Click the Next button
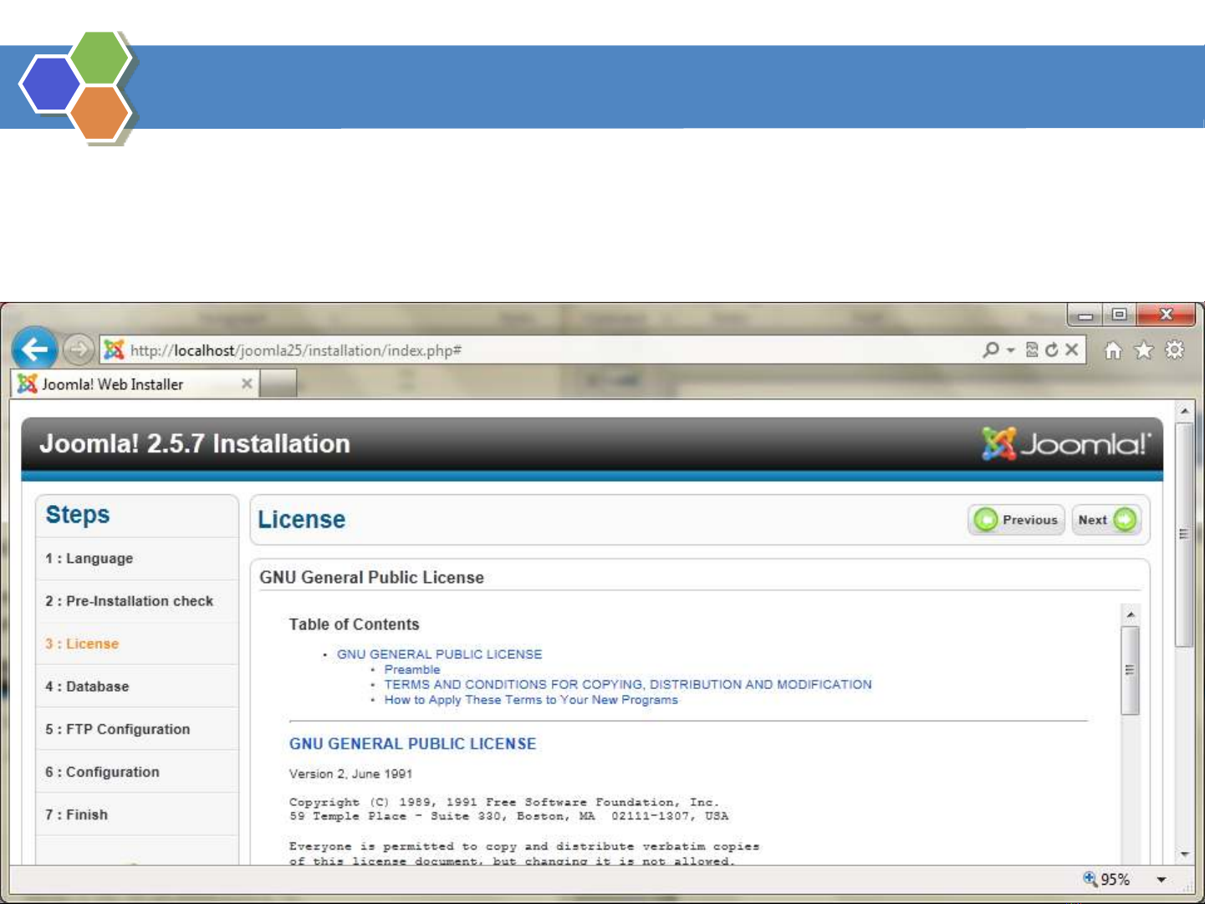Screen dimensions: 1205x904 tap(1107, 519)
